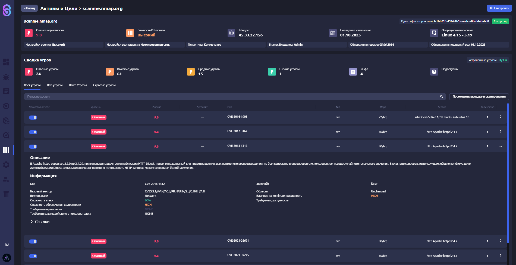Screen dimensions: 516x265
Task: Collapse the CVE-2018-1312 row details
Action: pos(500,146)
